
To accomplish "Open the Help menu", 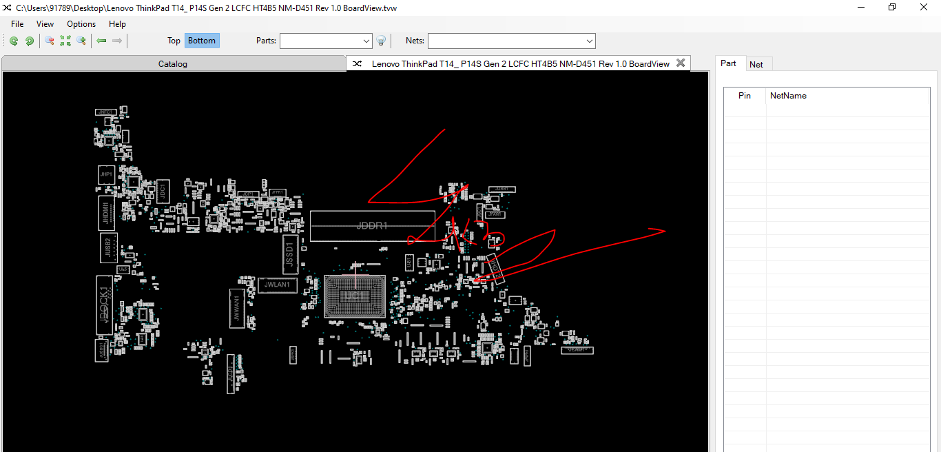I will [118, 23].
